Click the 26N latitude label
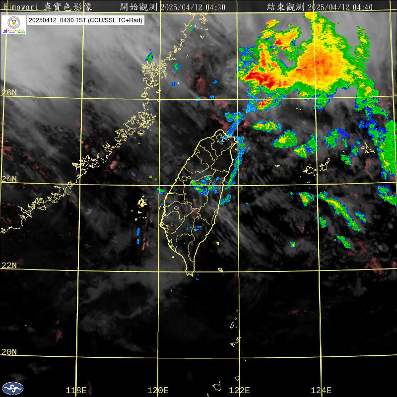Image resolution: width=397 pixels, height=397 pixels. click(9, 92)
